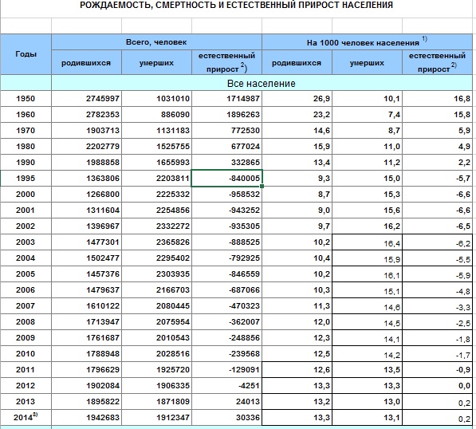This screenshot has height=429, width=476.
Task: Select births cell 1713947
Action: click(x=87, y=321)
